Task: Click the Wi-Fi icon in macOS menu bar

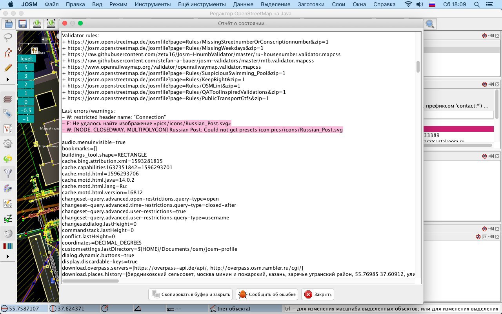Action: [x=408, y=4]
